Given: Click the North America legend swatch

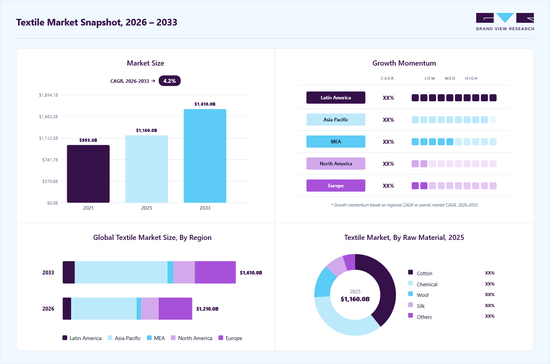Looking at the screenshot, I should point(173,338).
